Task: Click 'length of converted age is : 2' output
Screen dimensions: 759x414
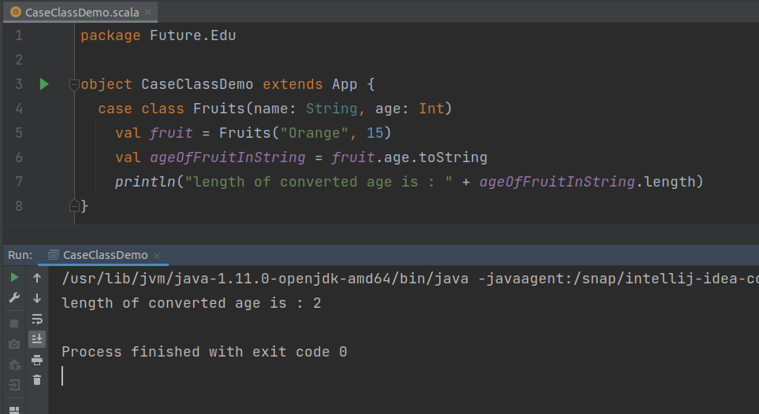Action: click(x=192, y=303)
